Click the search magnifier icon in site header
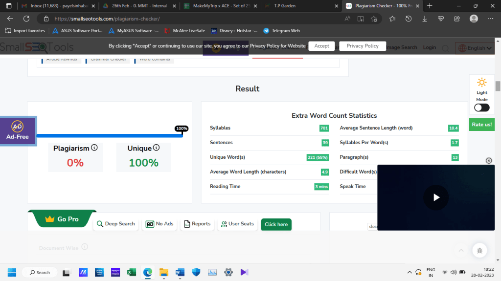501x281 pixels. (445, 48)
